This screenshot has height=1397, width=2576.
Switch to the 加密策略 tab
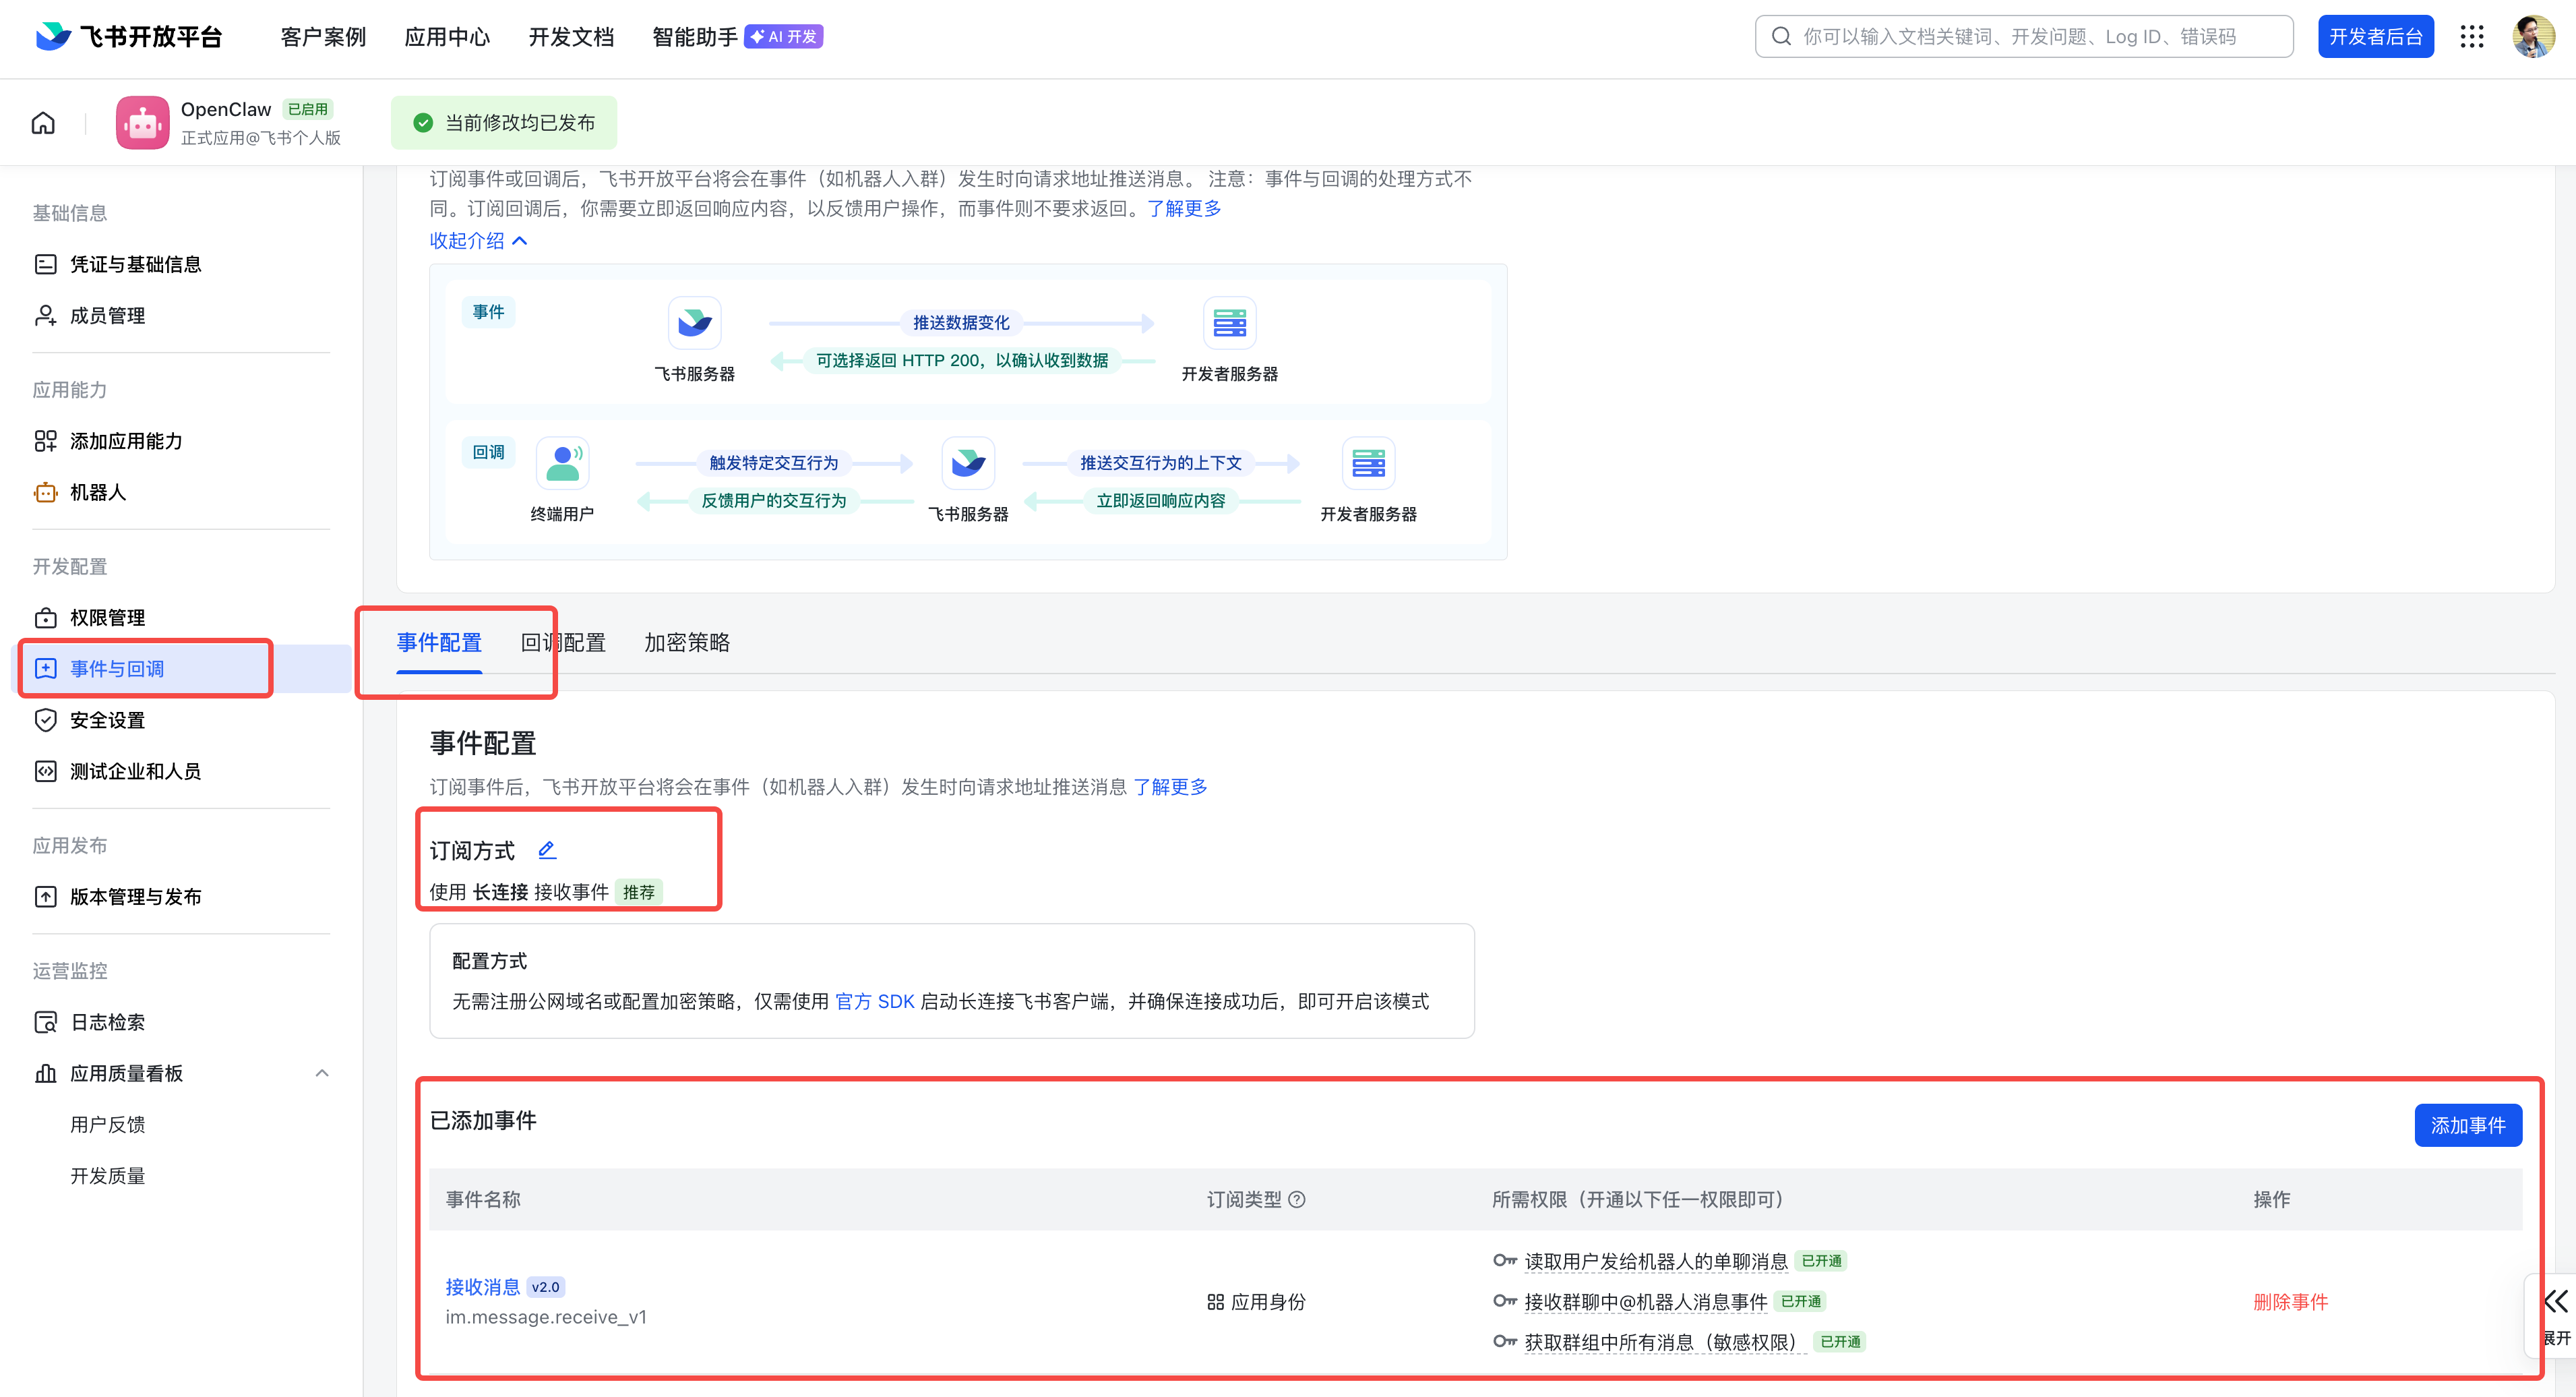[x=687, y=642]
